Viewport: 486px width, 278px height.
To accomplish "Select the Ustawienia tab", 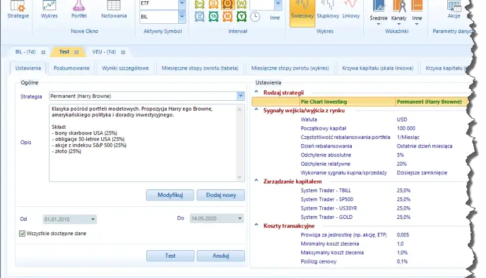I will point(28,68).
